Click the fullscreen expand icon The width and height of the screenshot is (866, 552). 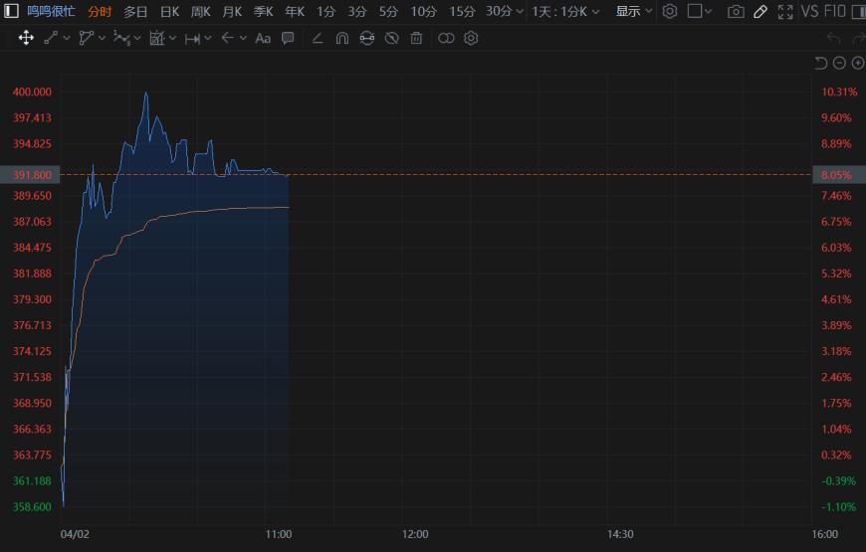point(785,12)
